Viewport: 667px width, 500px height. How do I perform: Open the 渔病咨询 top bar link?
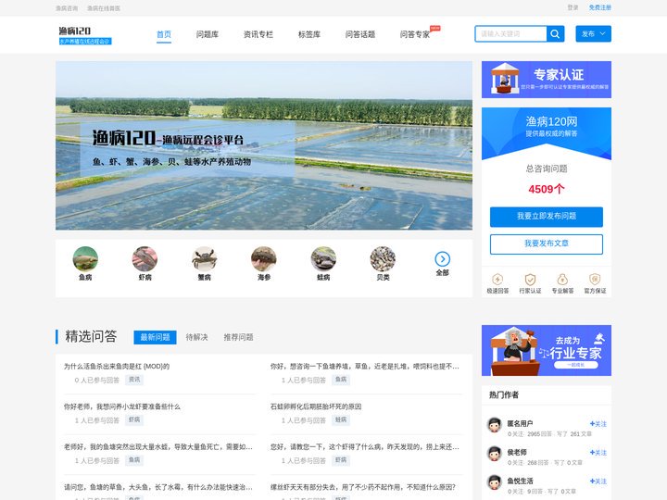pyautogui.click(x=67, y=8)
